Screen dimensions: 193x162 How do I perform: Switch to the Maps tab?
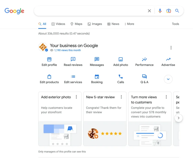click(76, 24)
